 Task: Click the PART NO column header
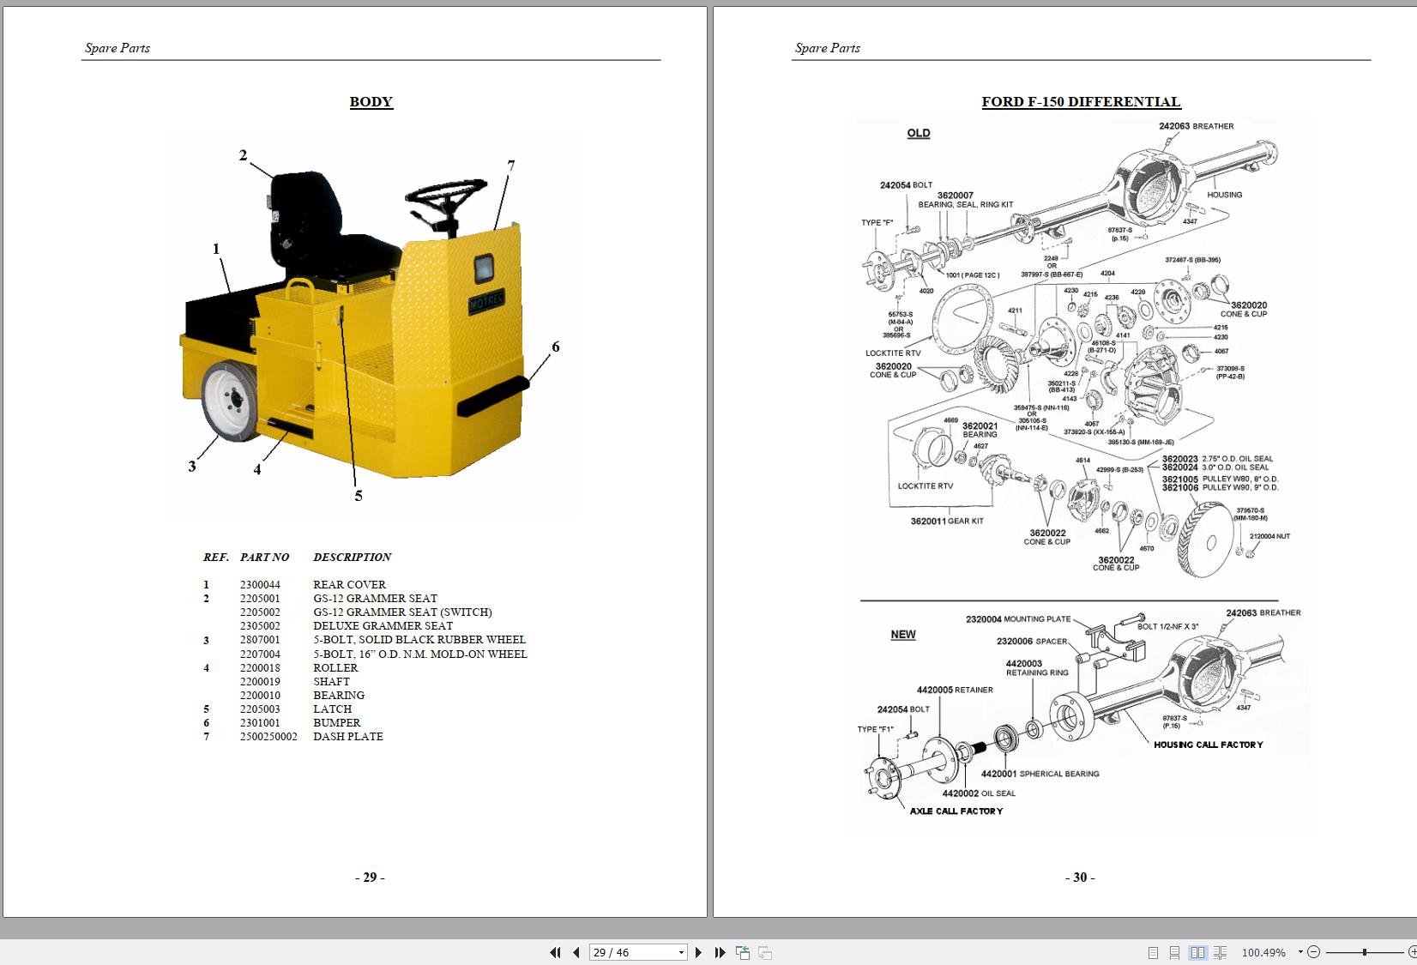264,557
